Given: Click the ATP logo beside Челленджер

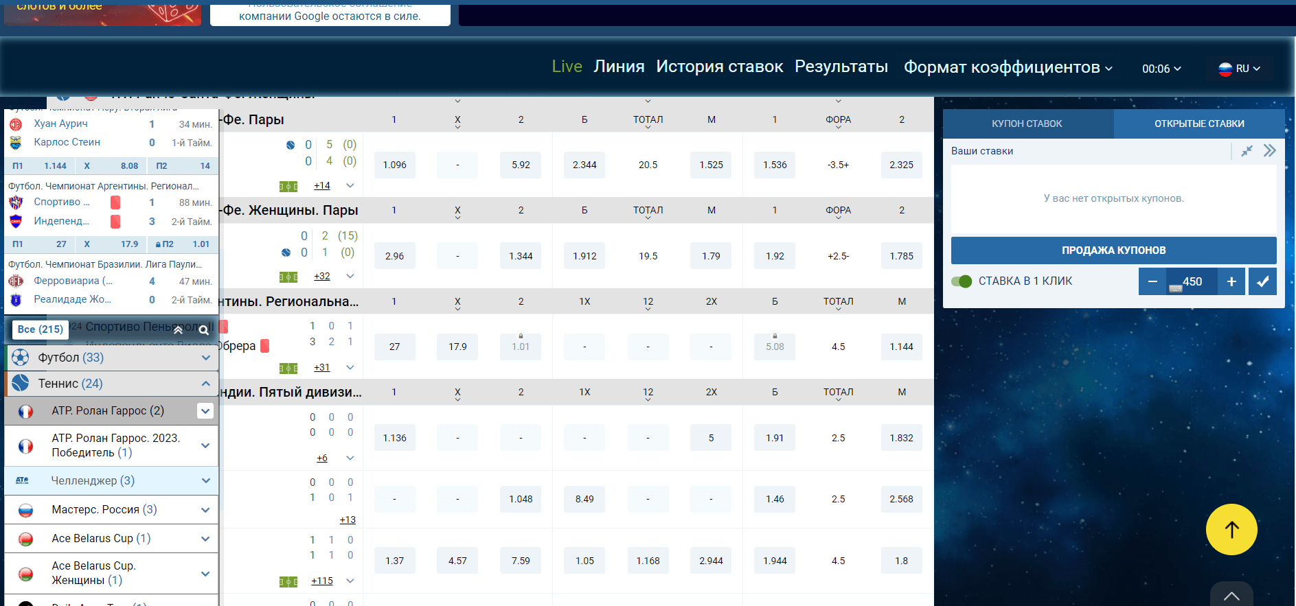Looking at the screenshot, I should (x=22, y=480).
